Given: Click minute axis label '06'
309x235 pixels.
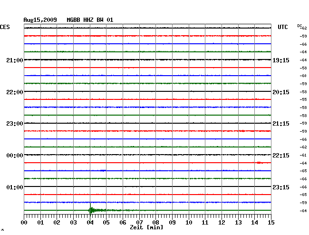Looking at the screenshot, I should point(123,222).
